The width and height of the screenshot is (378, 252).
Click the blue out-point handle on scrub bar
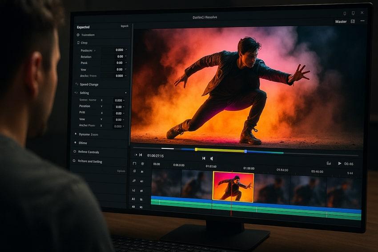pyautogui.click(x=245, y=151)
